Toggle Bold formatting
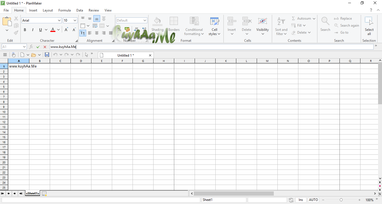This screenshot has height=204, width=382. tap(25, 30)
